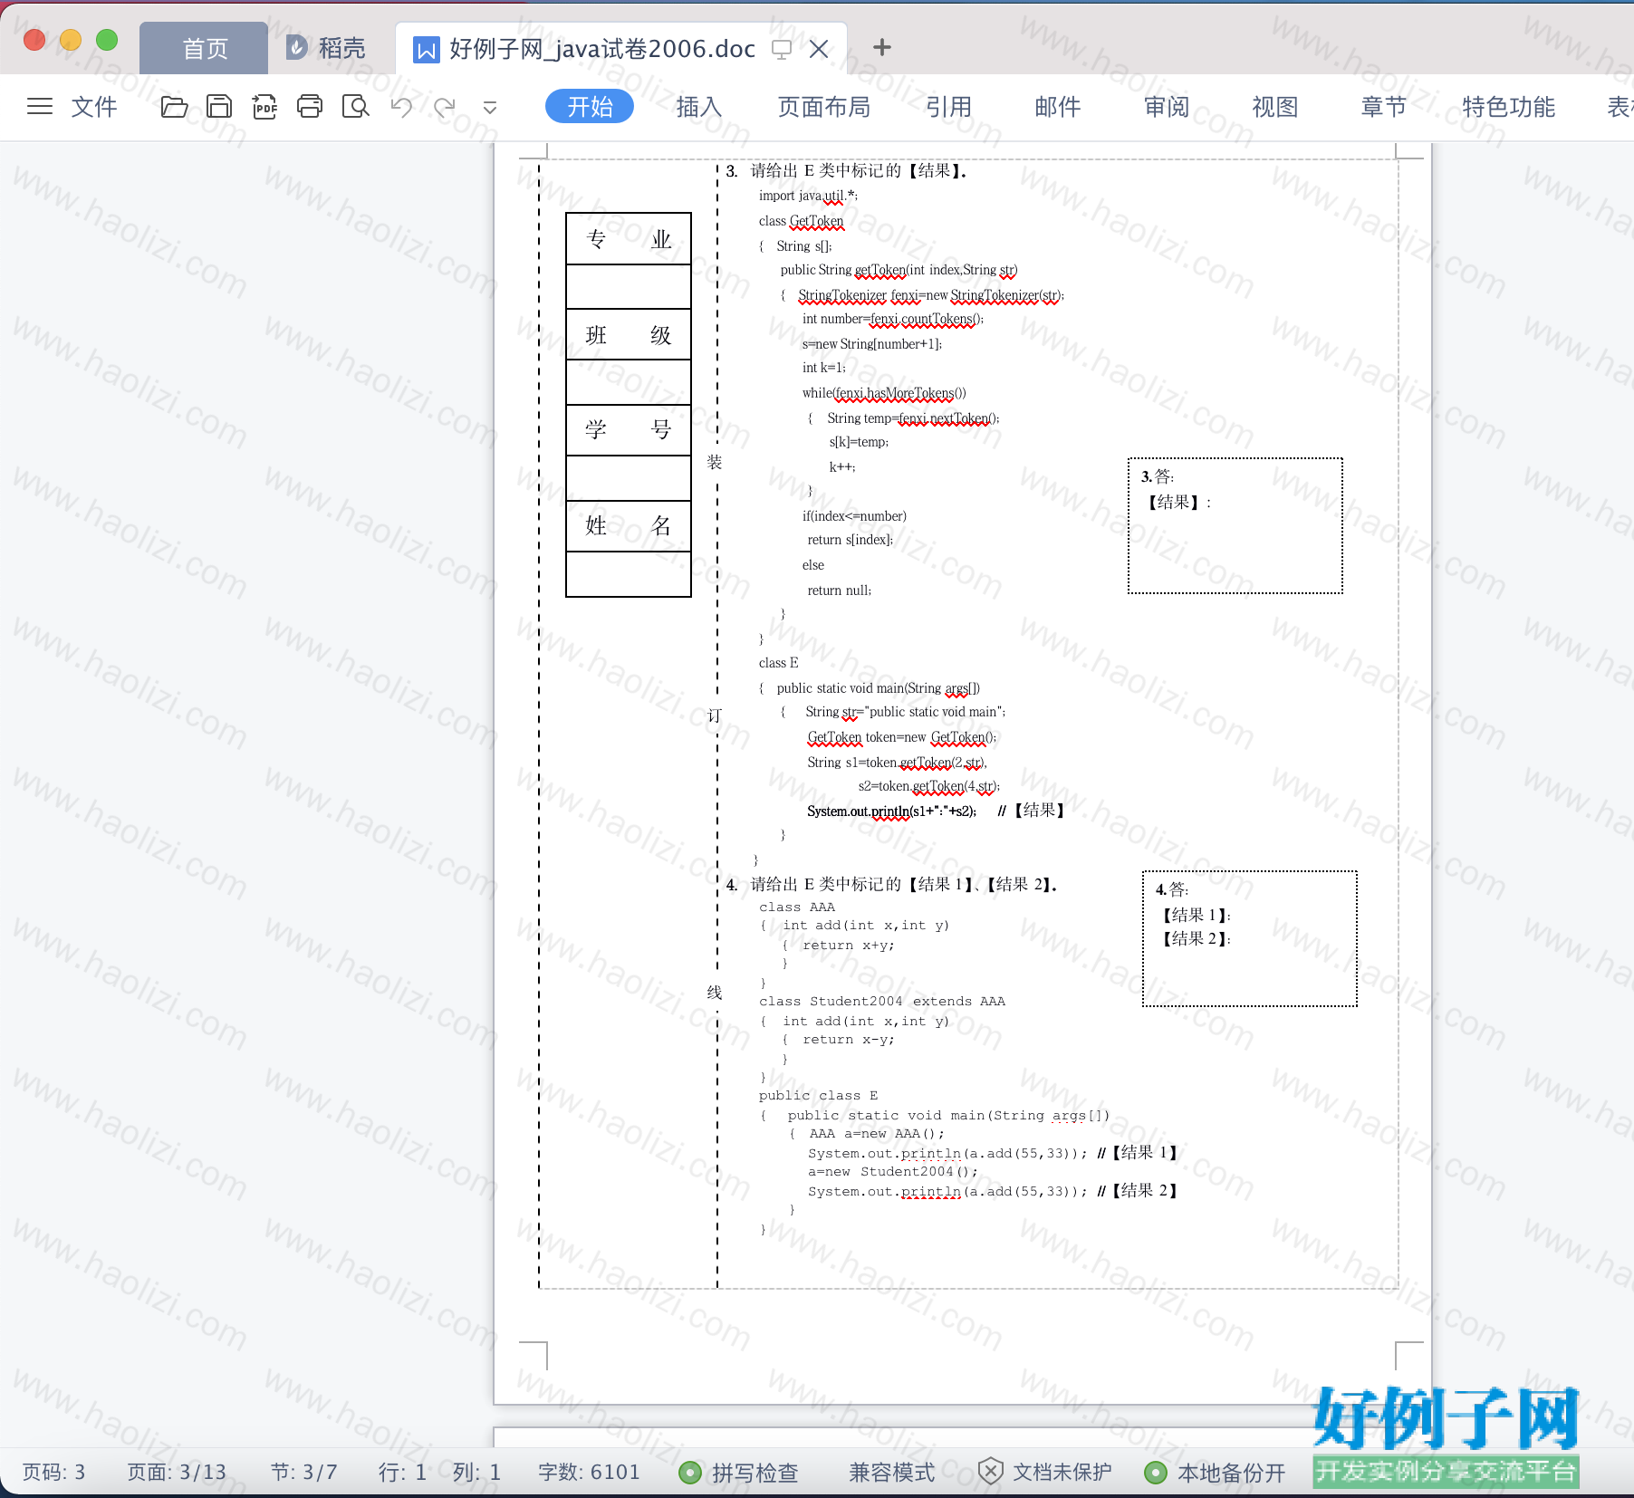The image size is (1634, 1498).
Task: Switch to the 插入 ribbon tab
Action: 699,107
